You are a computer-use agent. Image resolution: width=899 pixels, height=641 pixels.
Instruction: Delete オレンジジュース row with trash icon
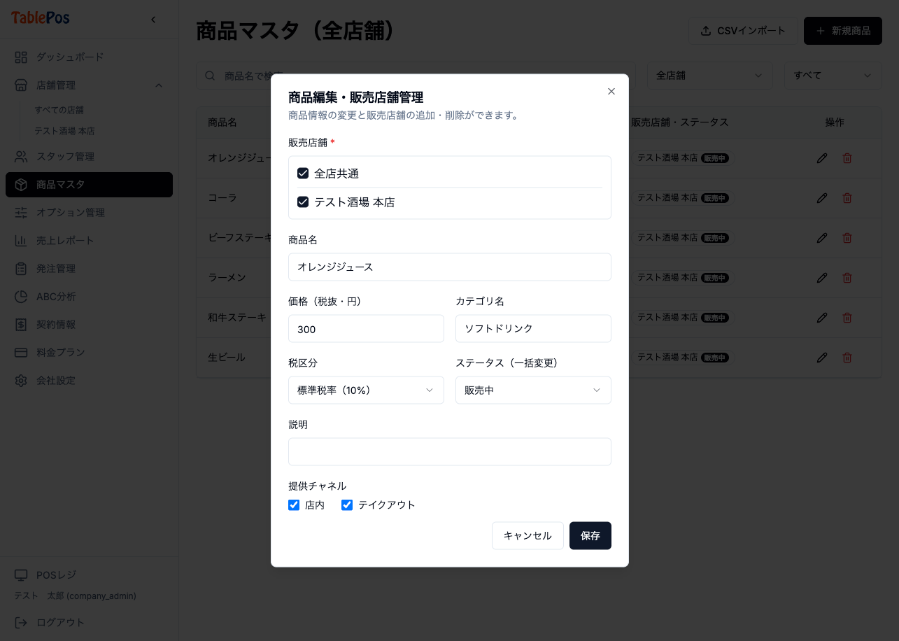coord(847,158)
